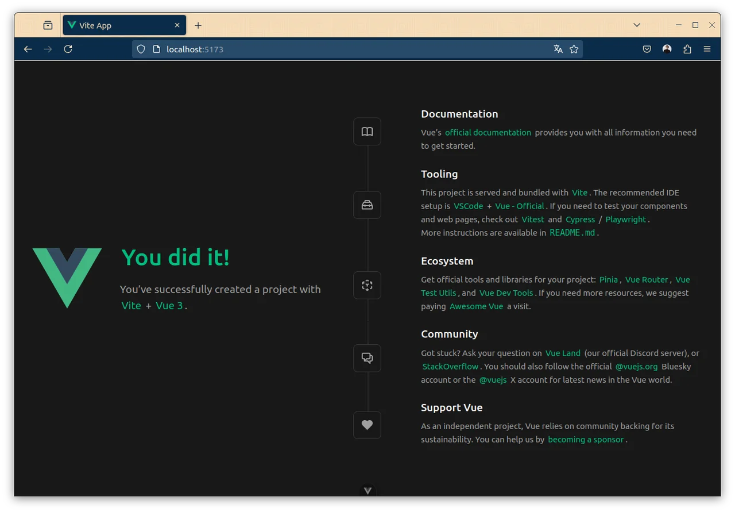
Task: Open the Extensions puzzle icon
Action: point(687,49)
